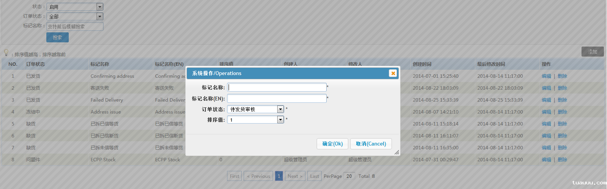607x189 pixels.
Task: Click the 寄送失败 cell in 标记名称 column
Action: click(x=100, y=88)
